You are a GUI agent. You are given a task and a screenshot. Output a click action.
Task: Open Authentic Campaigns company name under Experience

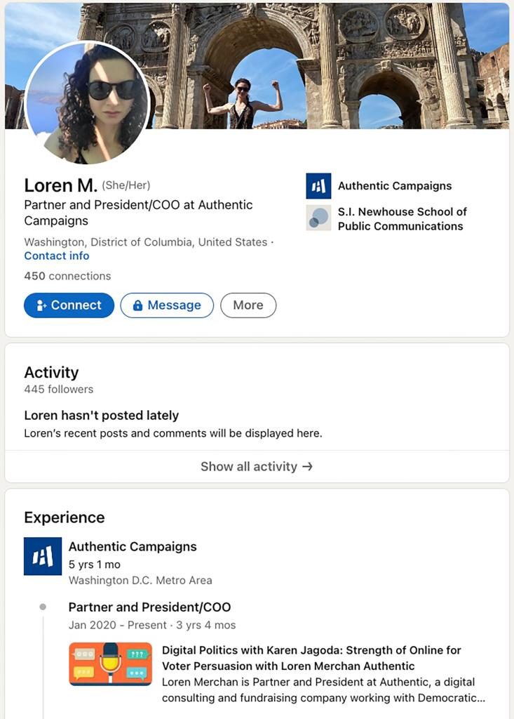133,546
